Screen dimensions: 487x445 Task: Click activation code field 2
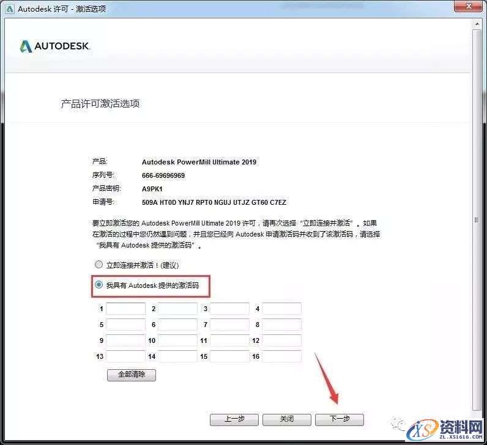tap(177, 309)
